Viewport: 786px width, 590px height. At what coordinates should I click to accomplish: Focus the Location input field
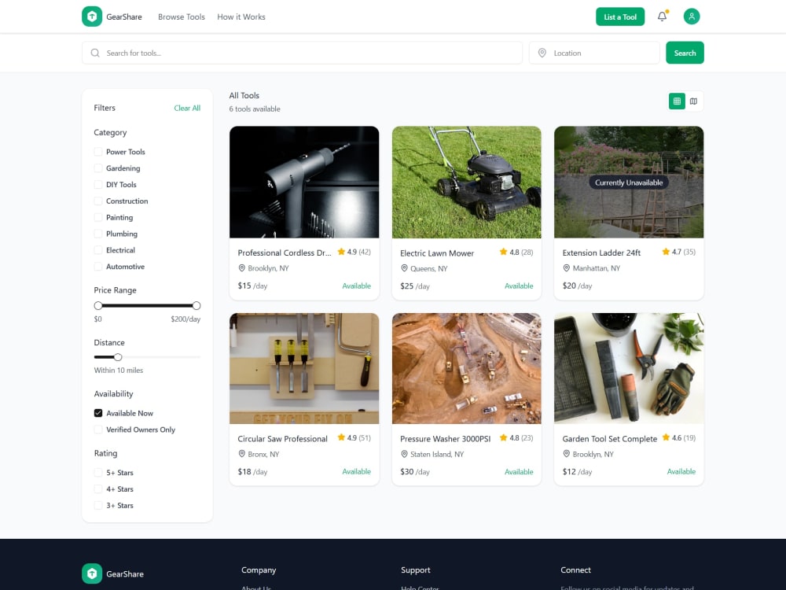(x=594, y=53)
